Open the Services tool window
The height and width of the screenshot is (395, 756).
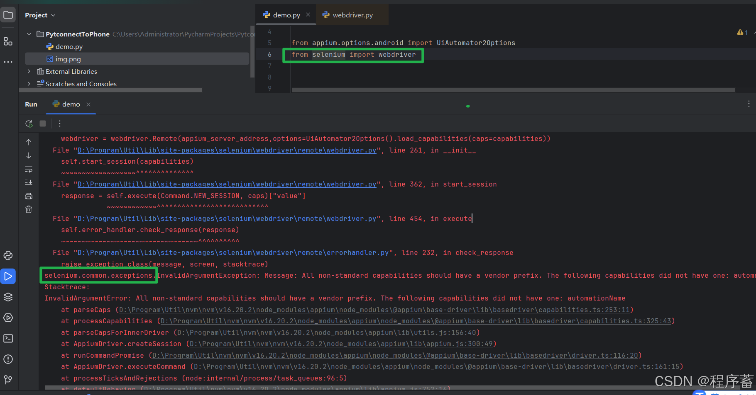pos(8,297)
